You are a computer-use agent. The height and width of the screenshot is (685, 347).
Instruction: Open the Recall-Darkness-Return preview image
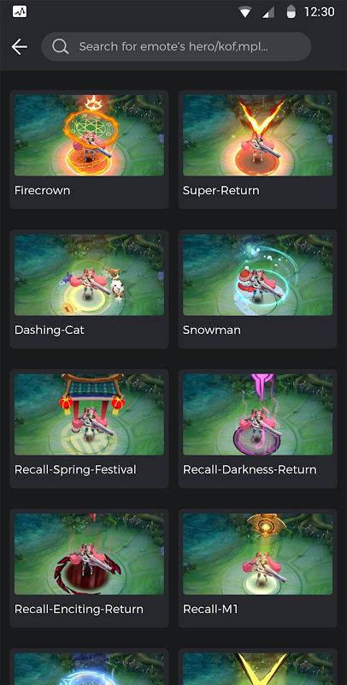(x=257, y=414)
